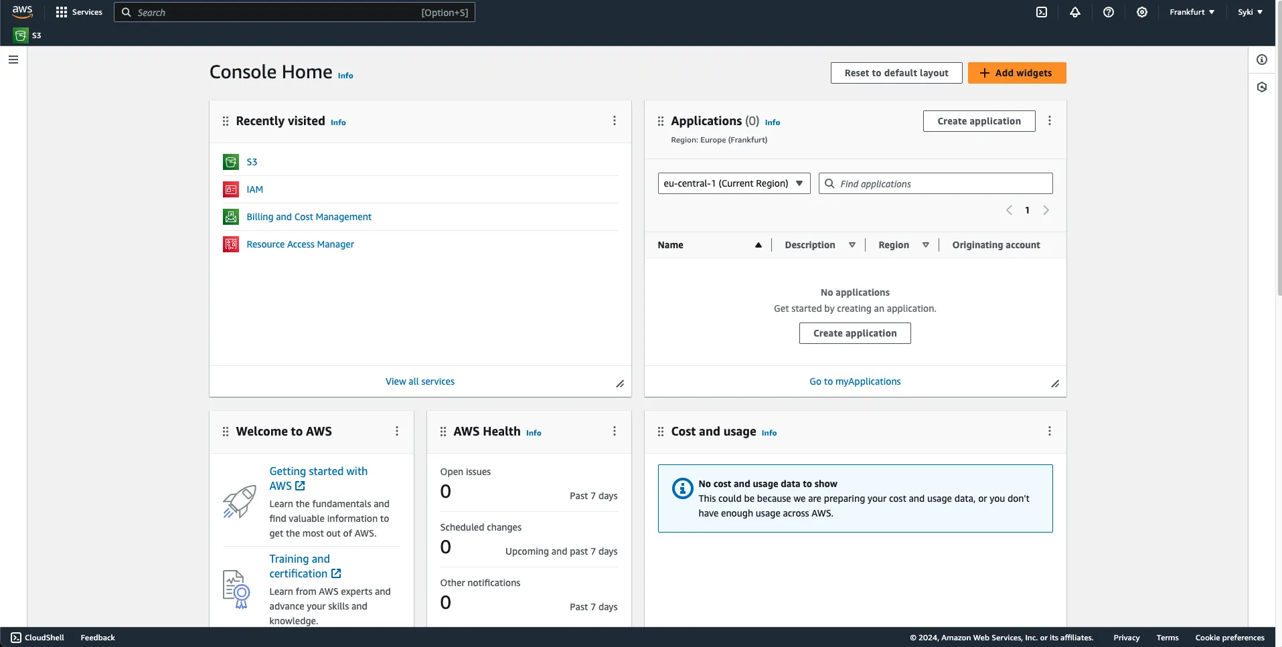Open the Recently visited widget options menu
This screenshot has width=1282, height=647.
click(x=615, y=120)
